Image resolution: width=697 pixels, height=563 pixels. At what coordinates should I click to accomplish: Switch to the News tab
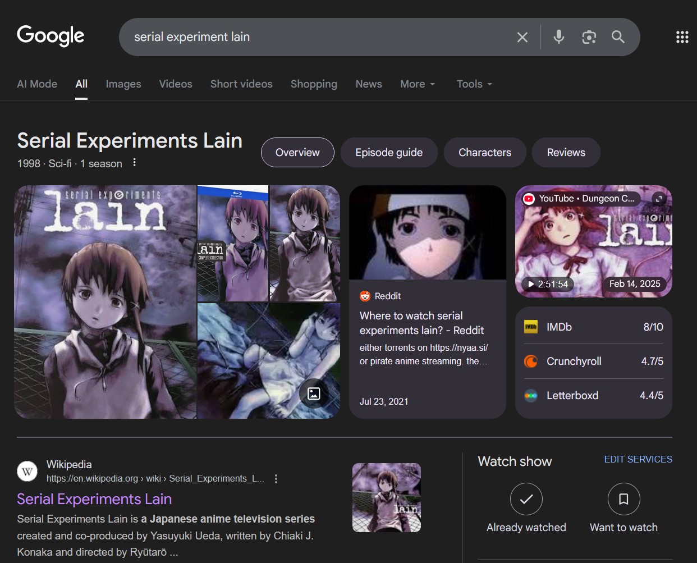tap(369, 84)
